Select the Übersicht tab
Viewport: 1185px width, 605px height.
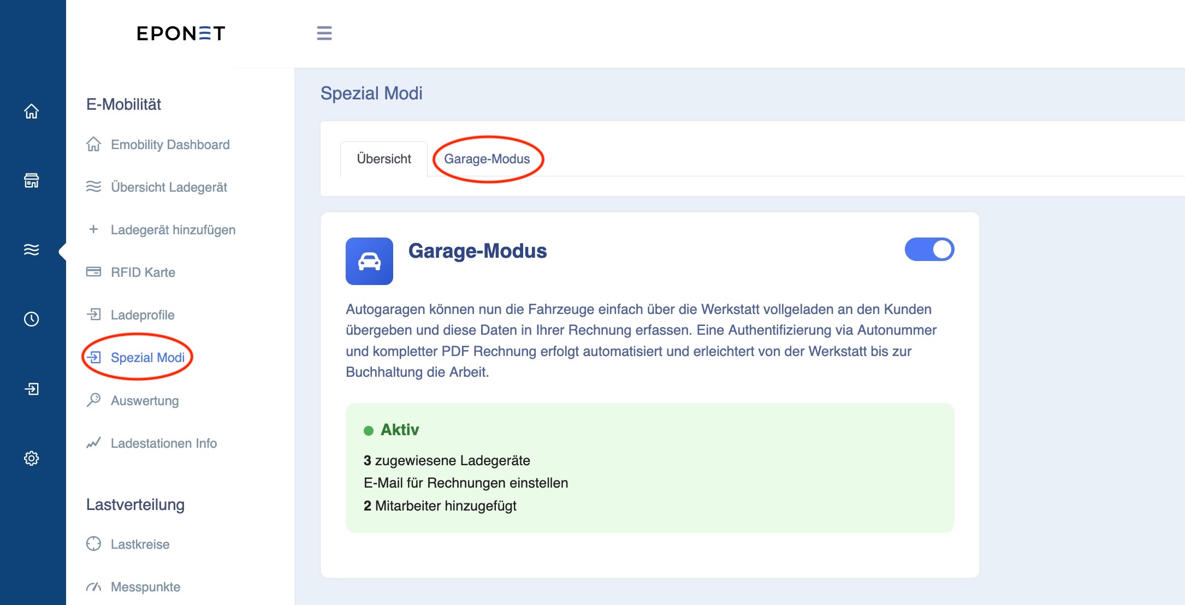[383, 159]
